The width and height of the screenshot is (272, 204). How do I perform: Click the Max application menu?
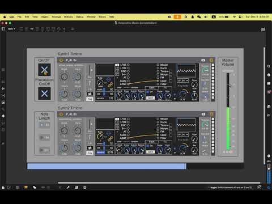12,17
